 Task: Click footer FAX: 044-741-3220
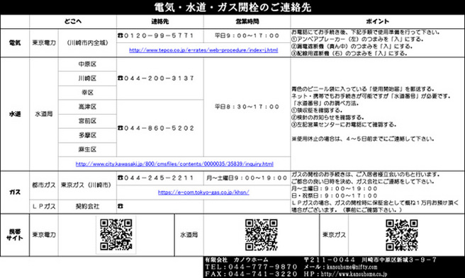pos(251,274)
